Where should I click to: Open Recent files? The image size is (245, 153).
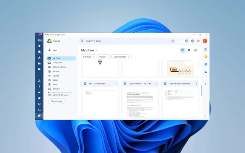(x=56, y=71)
